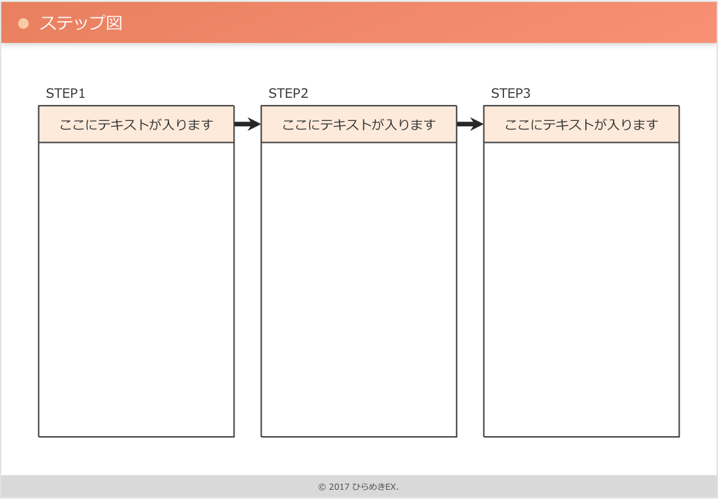Click the arrow between STEP2 and STEP3
718x499 pixels.
point(470,124)
